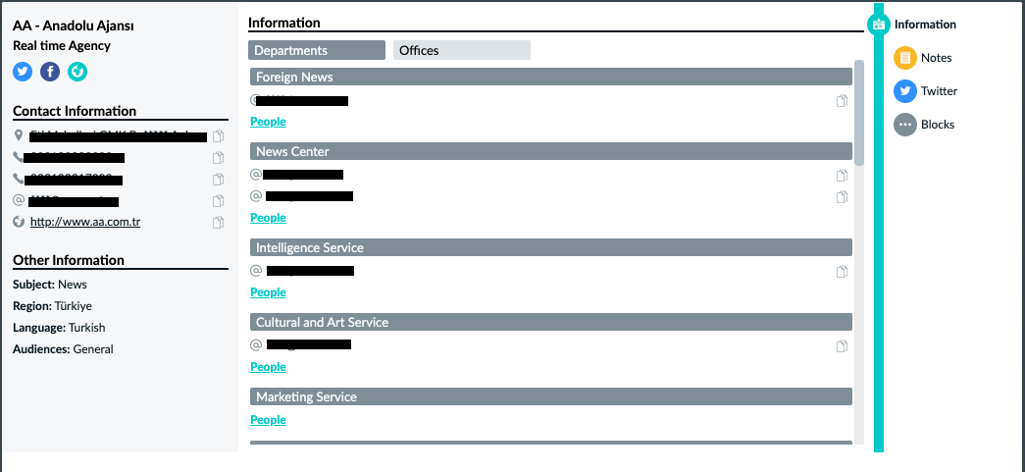The image size is (1025, 472).
Task: Copy the address in Contact Information
Action: (219, 136)
